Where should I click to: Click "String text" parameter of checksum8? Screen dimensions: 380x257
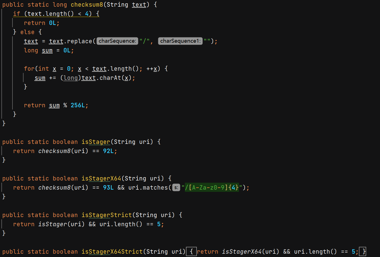(x=126, y=5)
